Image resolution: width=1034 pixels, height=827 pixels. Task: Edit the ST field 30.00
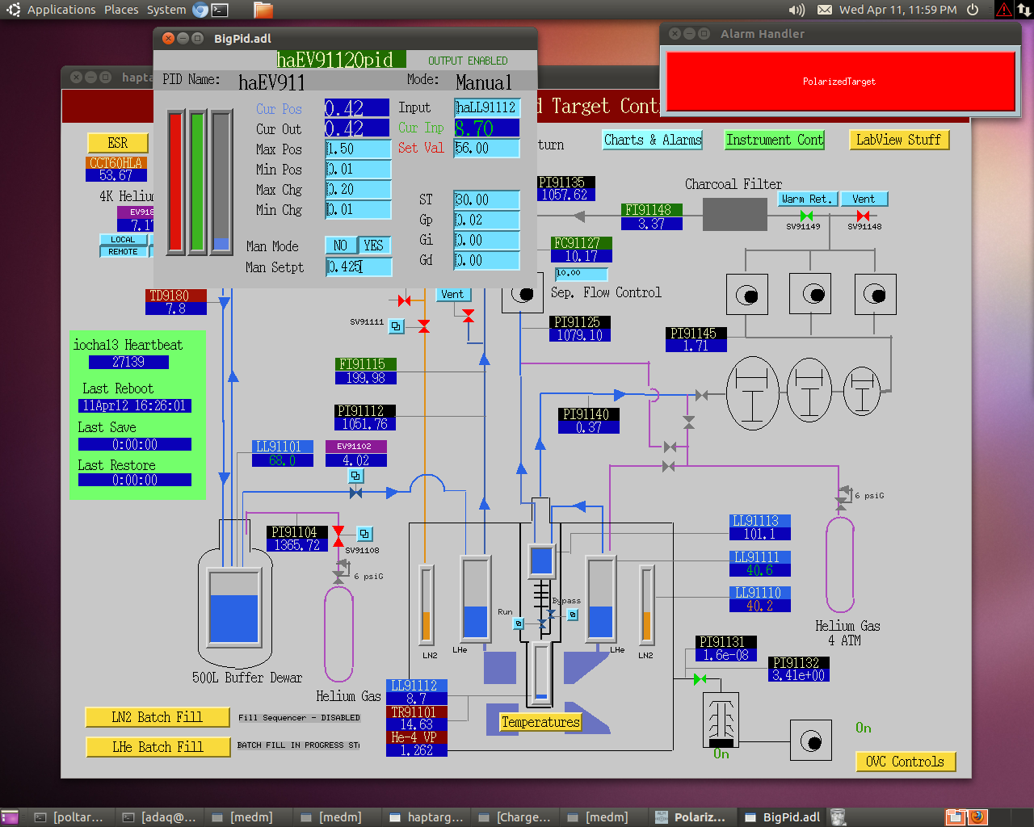tap(486, 199)
